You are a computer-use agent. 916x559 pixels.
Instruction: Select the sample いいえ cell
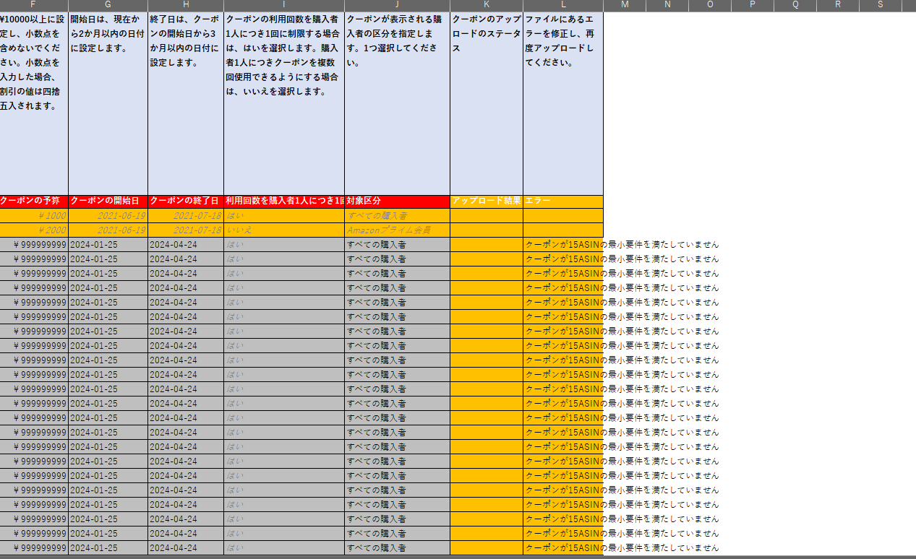pyautogui.click(x=284, y=230)
